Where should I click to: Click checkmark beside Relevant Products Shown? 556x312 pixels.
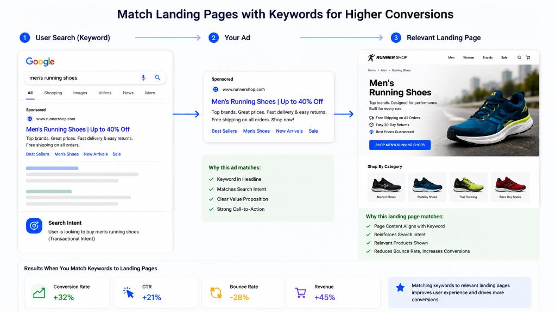pos(369,243)
